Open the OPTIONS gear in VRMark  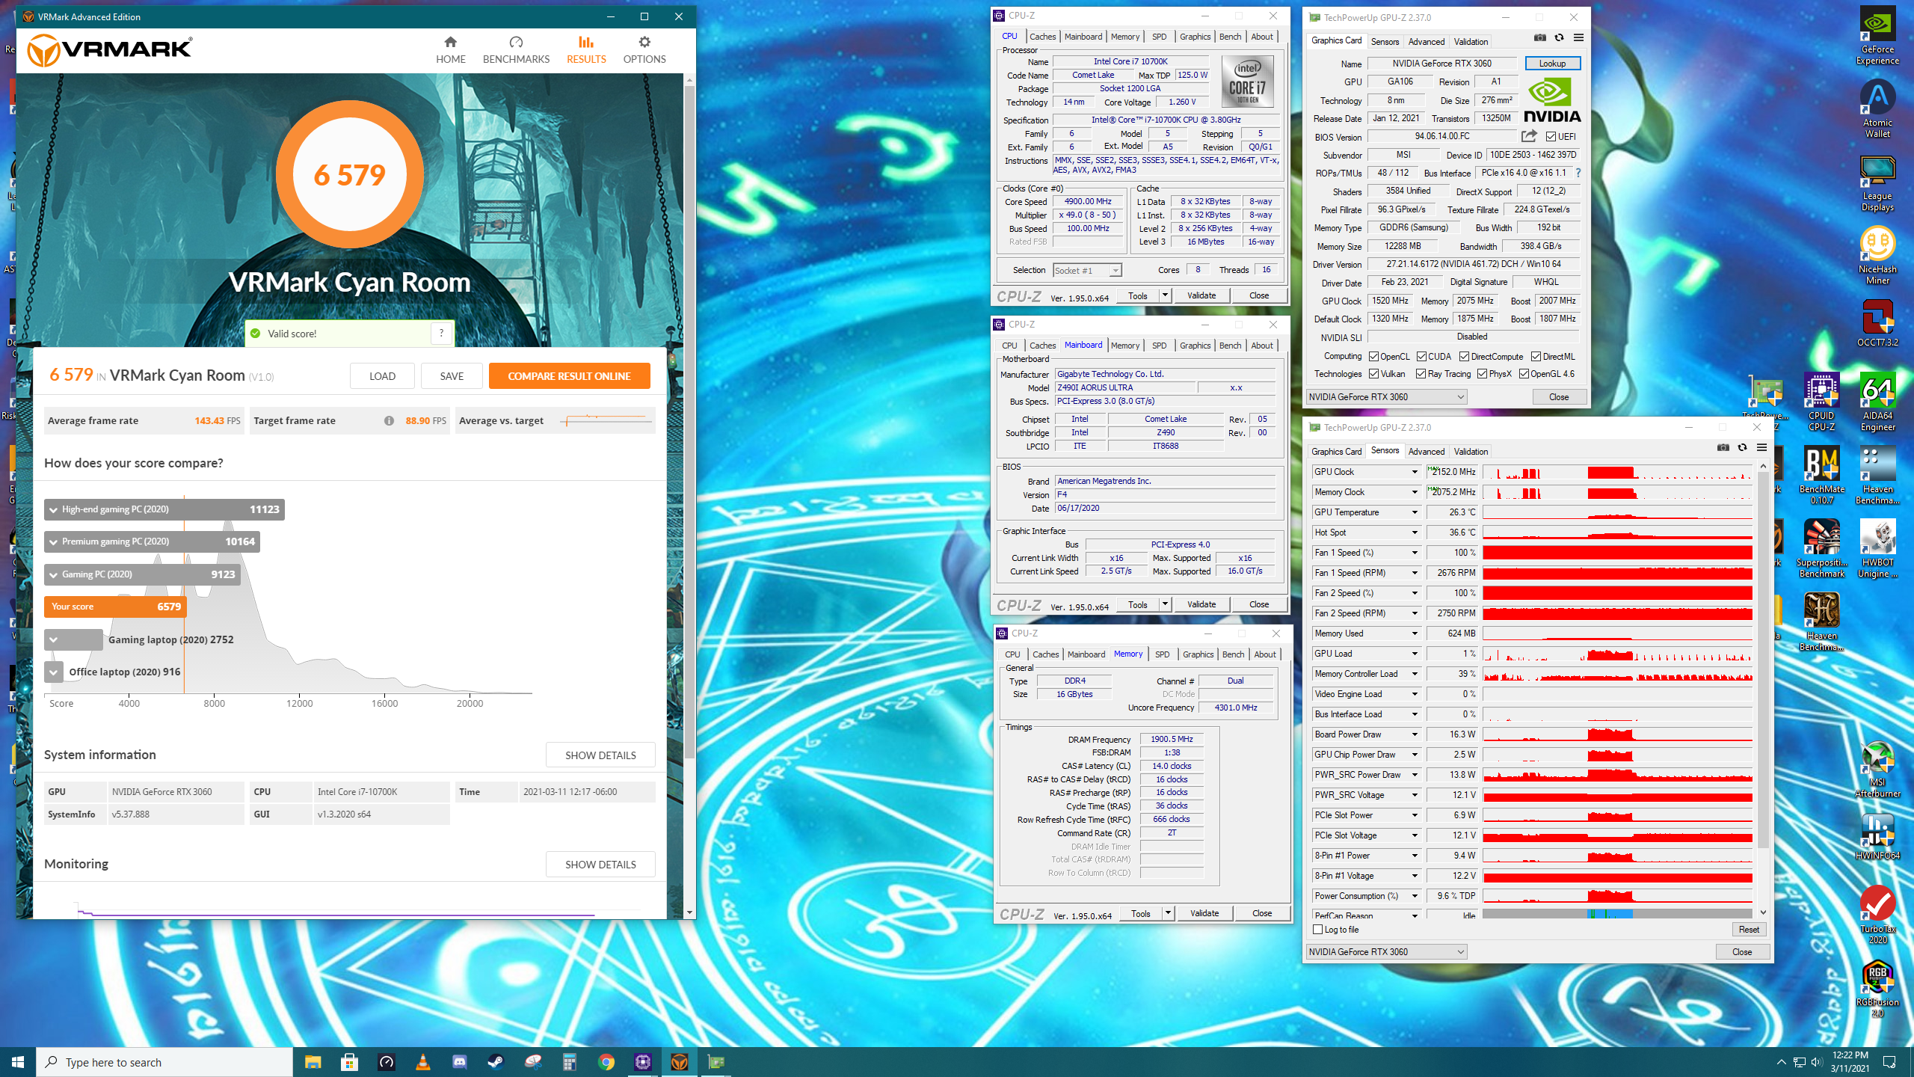644,50
